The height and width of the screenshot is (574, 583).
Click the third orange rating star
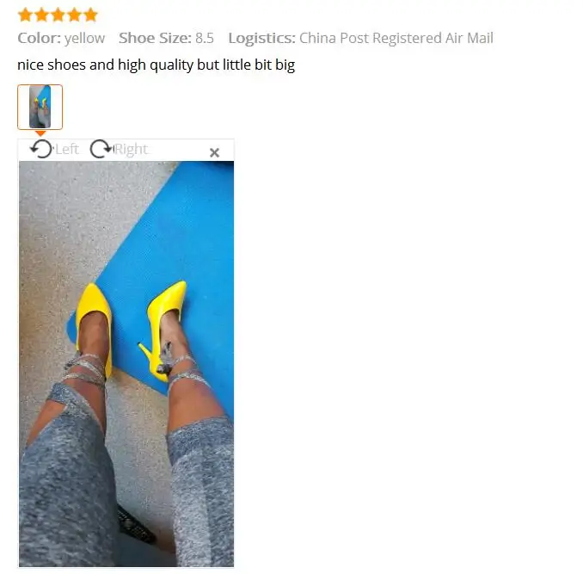pos(58,15)
